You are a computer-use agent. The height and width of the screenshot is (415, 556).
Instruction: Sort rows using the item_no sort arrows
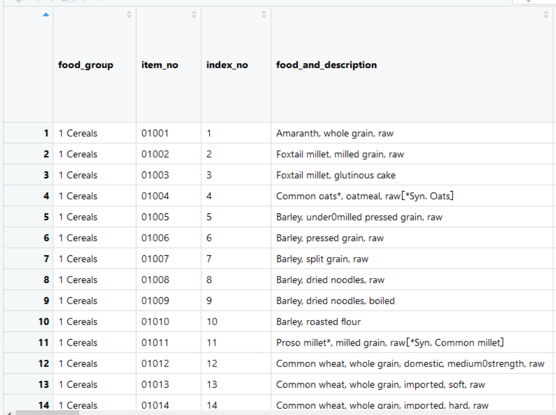(194, 15)
